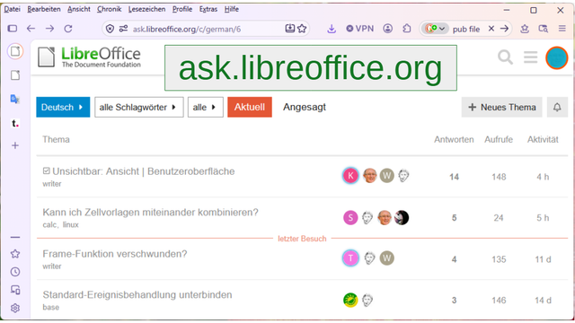Open topic 'Kann ich Zellvorlagen miteinander kombinieren?'
Screen dimensions: 575x323
tap(150, 213)
